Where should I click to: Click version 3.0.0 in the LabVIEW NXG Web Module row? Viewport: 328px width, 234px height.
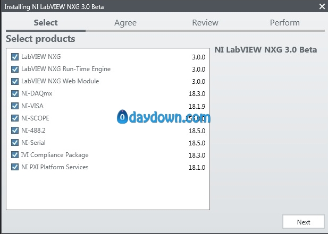198,82
